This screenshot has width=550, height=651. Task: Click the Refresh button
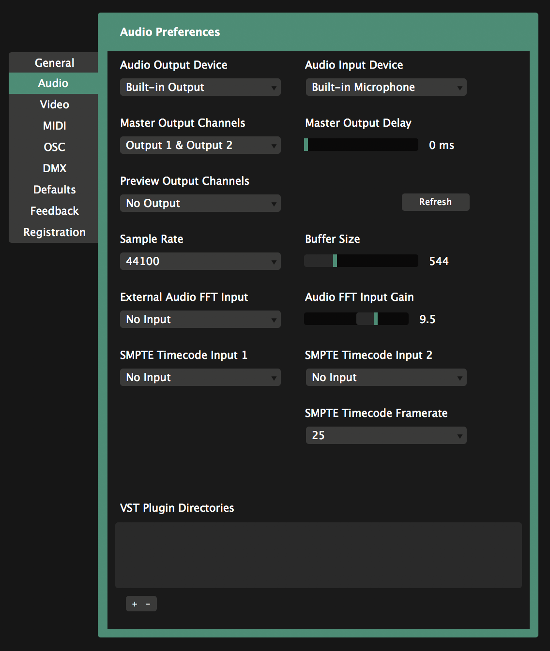tap(435, 202)
